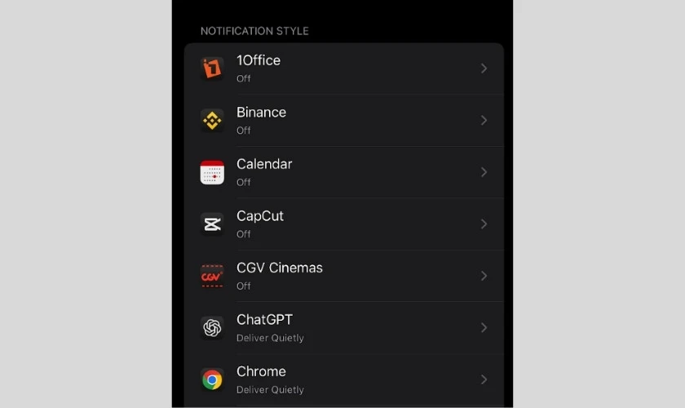685x408 pixels.
Task: Tap the Chrome app icon
Action: coord(212,379)
